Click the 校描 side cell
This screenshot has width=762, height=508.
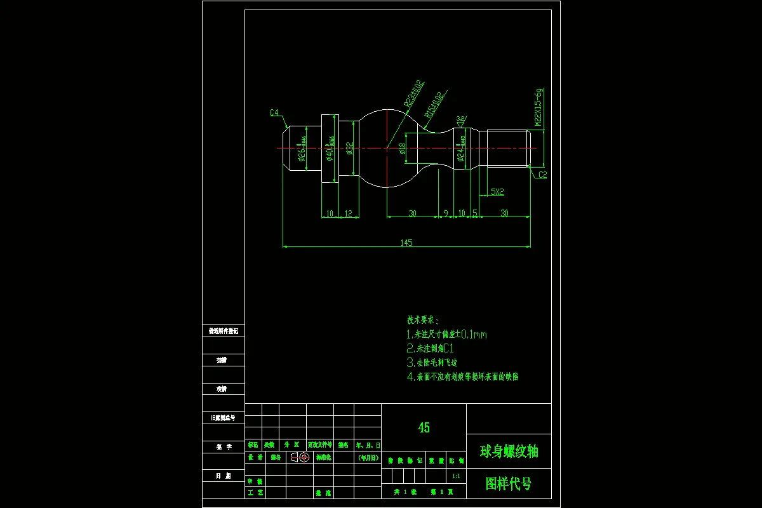point(224,389)
